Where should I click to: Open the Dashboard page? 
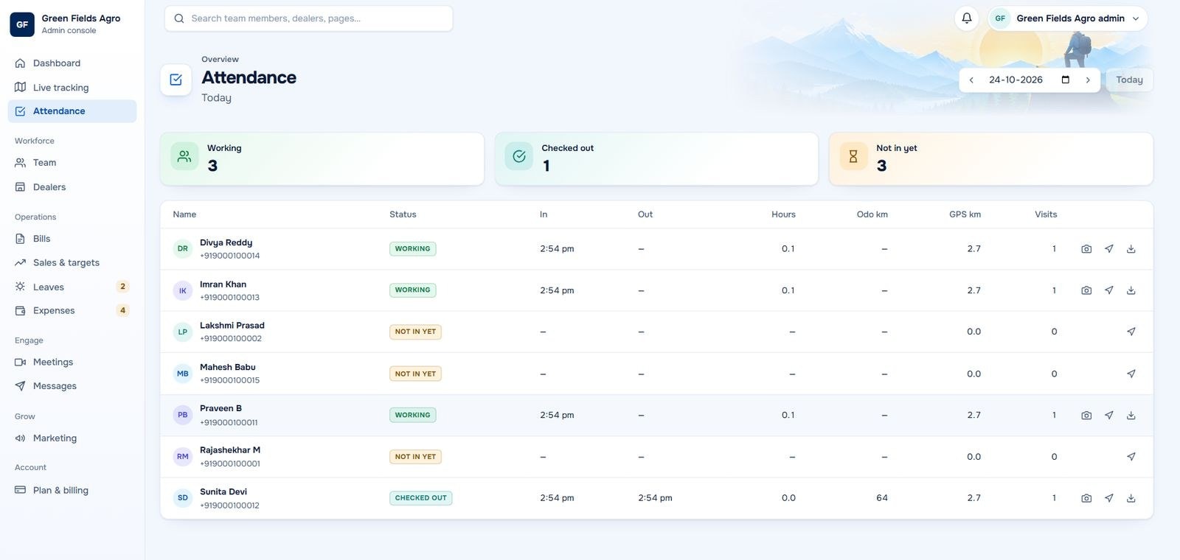(x=72, y=63)
